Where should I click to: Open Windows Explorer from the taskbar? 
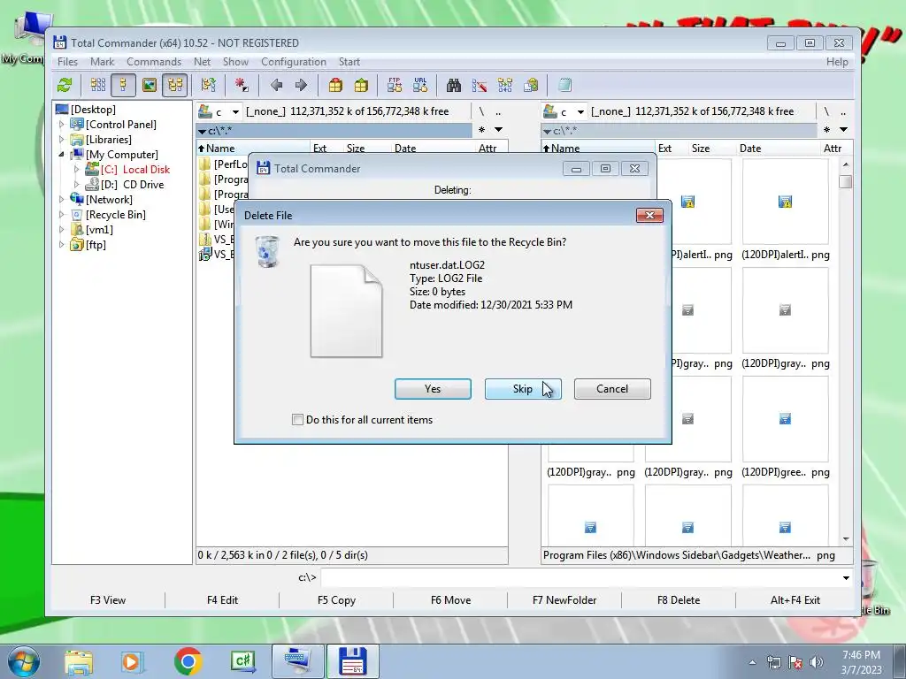79,661
